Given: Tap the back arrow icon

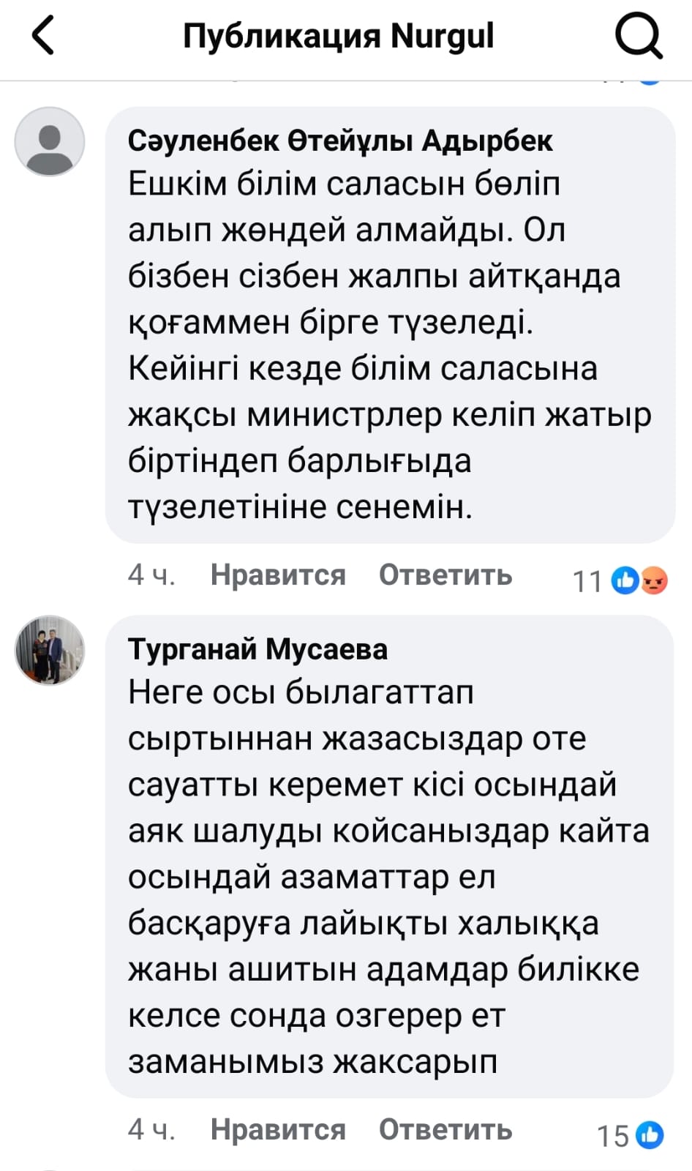Looking at the screenshot, I should (x=43, y=36).
